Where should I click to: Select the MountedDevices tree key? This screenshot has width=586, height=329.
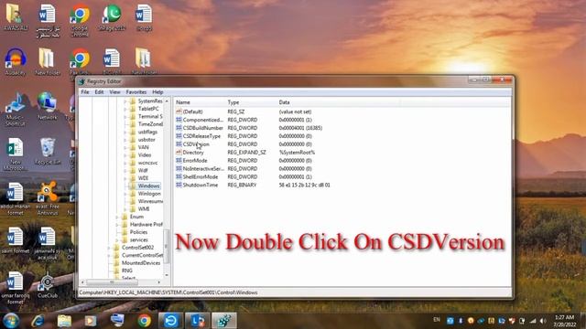point(141,263)
